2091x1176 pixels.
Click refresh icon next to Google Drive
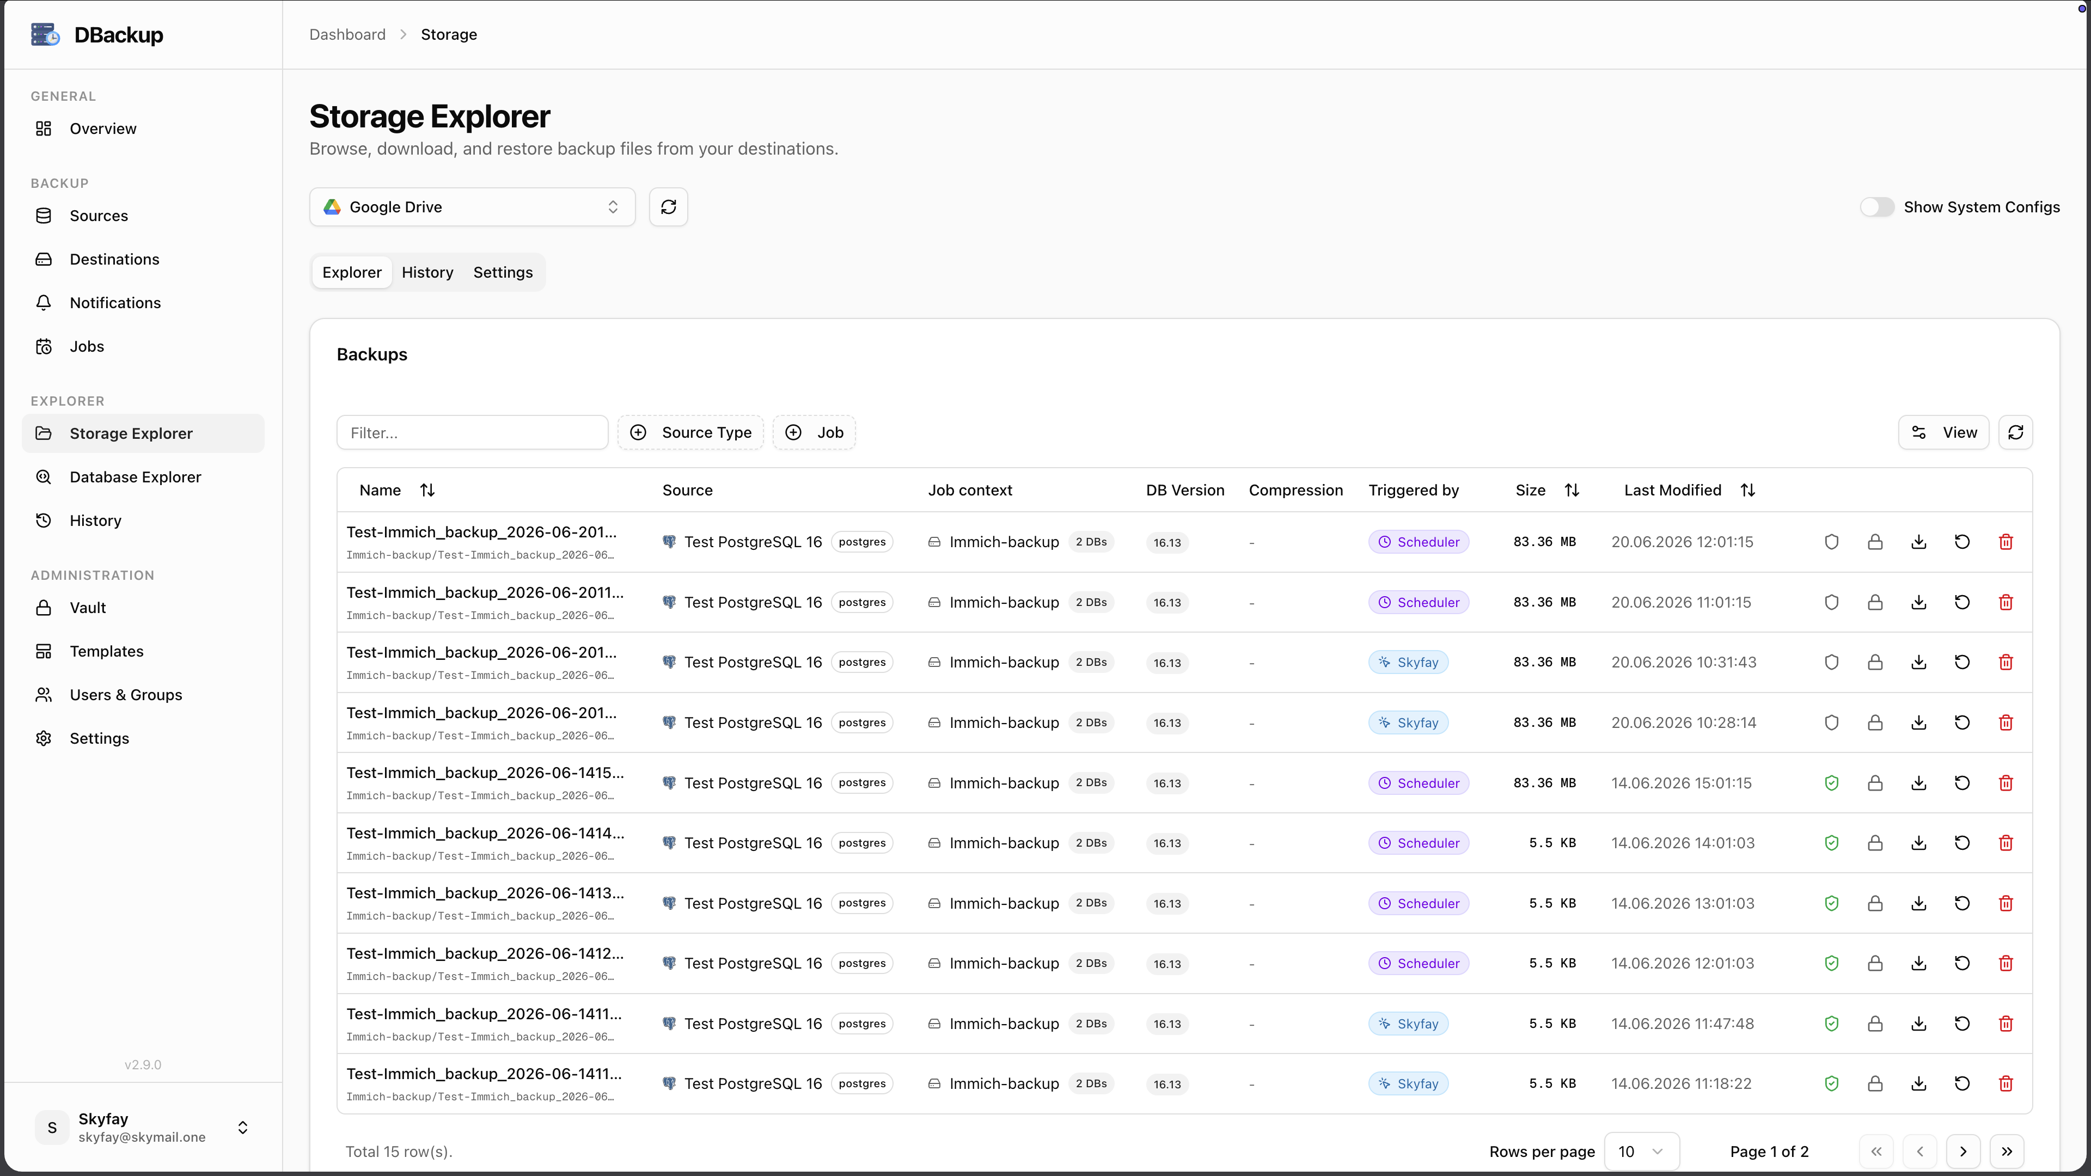tap(668, 207)
